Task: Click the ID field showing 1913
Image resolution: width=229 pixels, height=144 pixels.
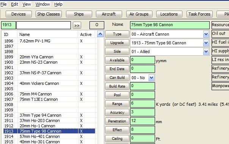Action: click(8, 25)
